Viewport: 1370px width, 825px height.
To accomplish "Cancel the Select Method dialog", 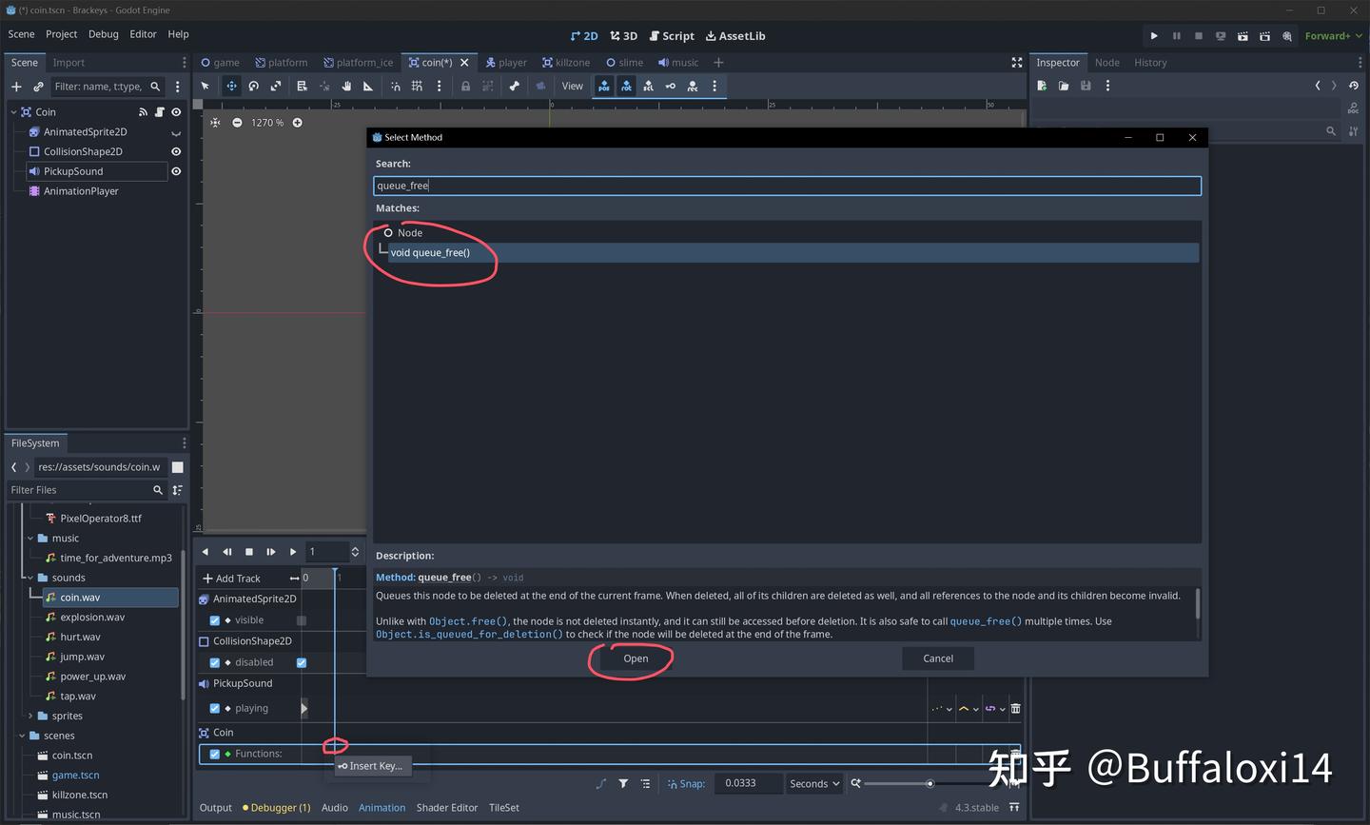I will coord(937,658).
